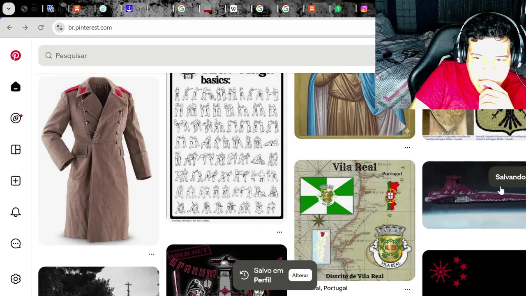526x296 pixels.
Task: Switch to the green notification badge tab
Action: point(338,9)
